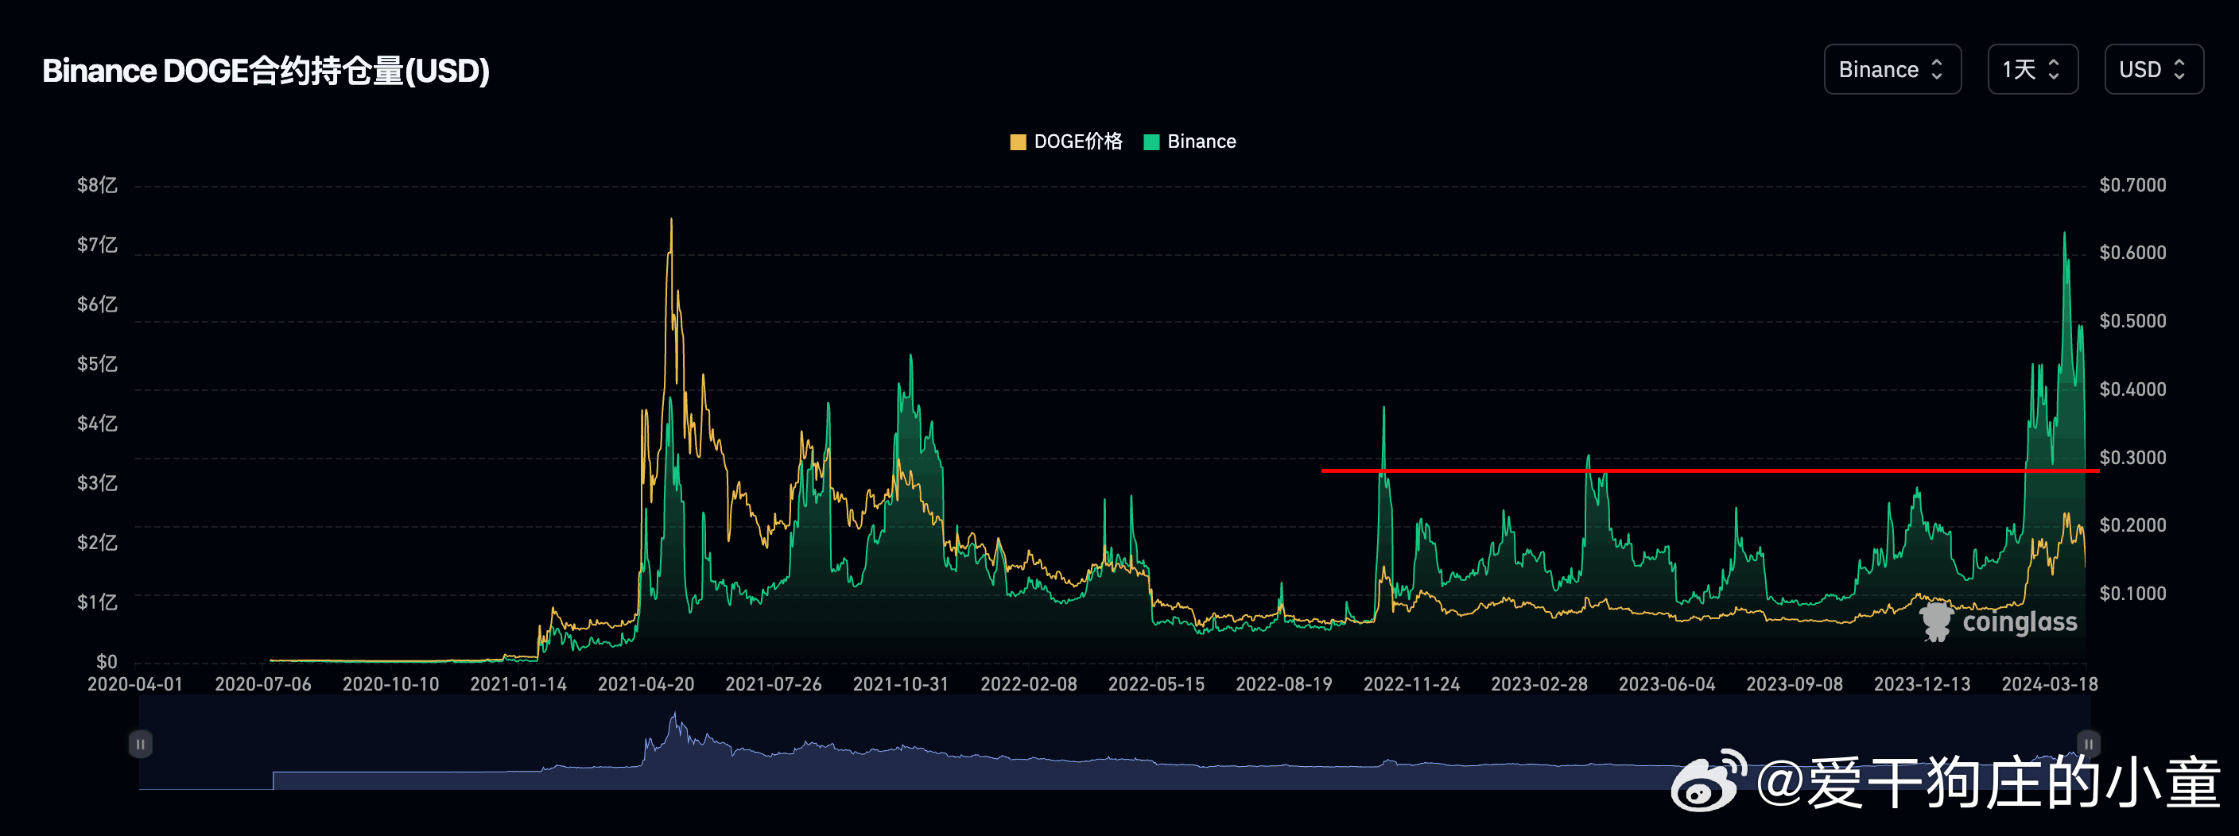Toggle the DOGE价格 legend series
This screenshot has width=2239, height=836.
point(1066,141)
